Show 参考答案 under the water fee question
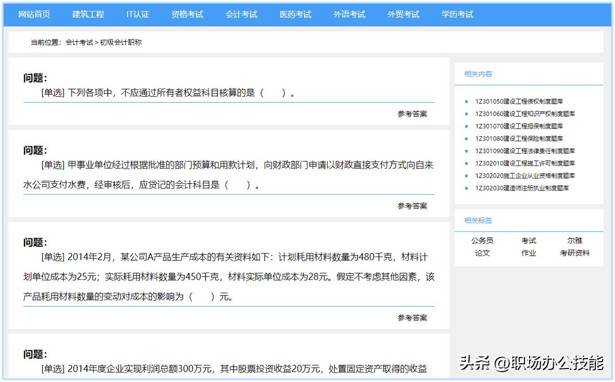615x382 pixels. (x=411, y=206)
